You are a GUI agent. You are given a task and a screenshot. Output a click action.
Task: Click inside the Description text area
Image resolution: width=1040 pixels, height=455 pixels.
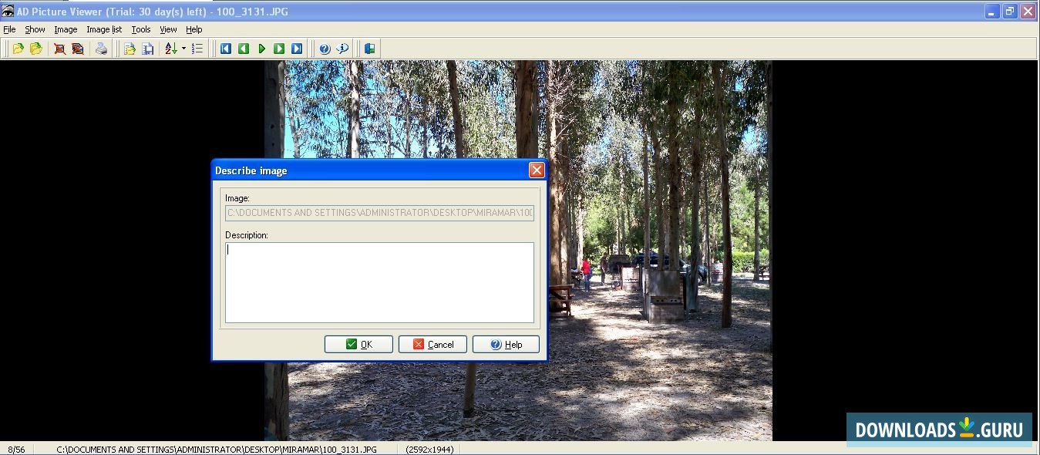pos(379,282)
